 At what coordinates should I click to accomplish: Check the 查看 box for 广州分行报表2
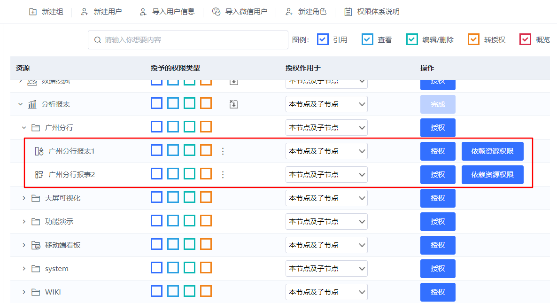[x=173, y=174]
